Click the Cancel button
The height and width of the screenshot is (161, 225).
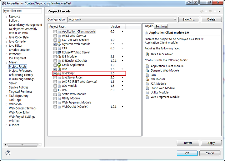210,153
